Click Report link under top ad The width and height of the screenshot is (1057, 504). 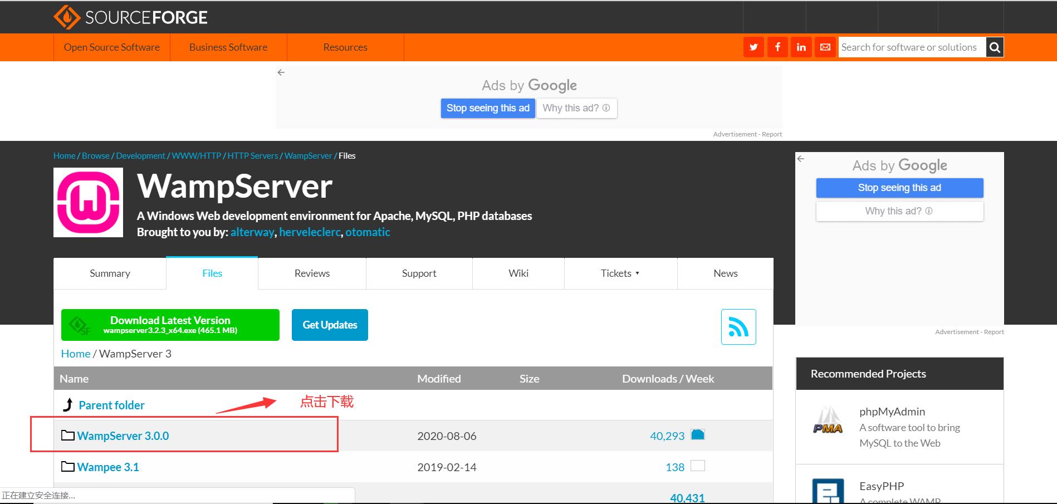(772, 134)
